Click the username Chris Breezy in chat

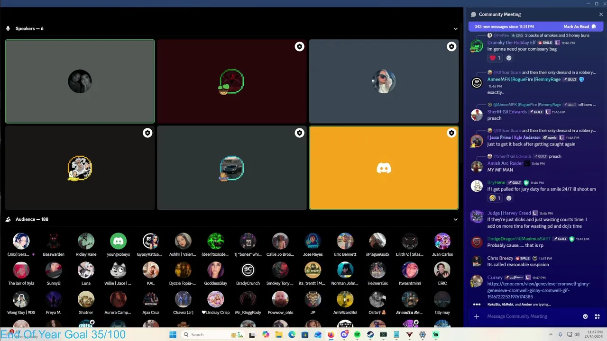point(500,259)
